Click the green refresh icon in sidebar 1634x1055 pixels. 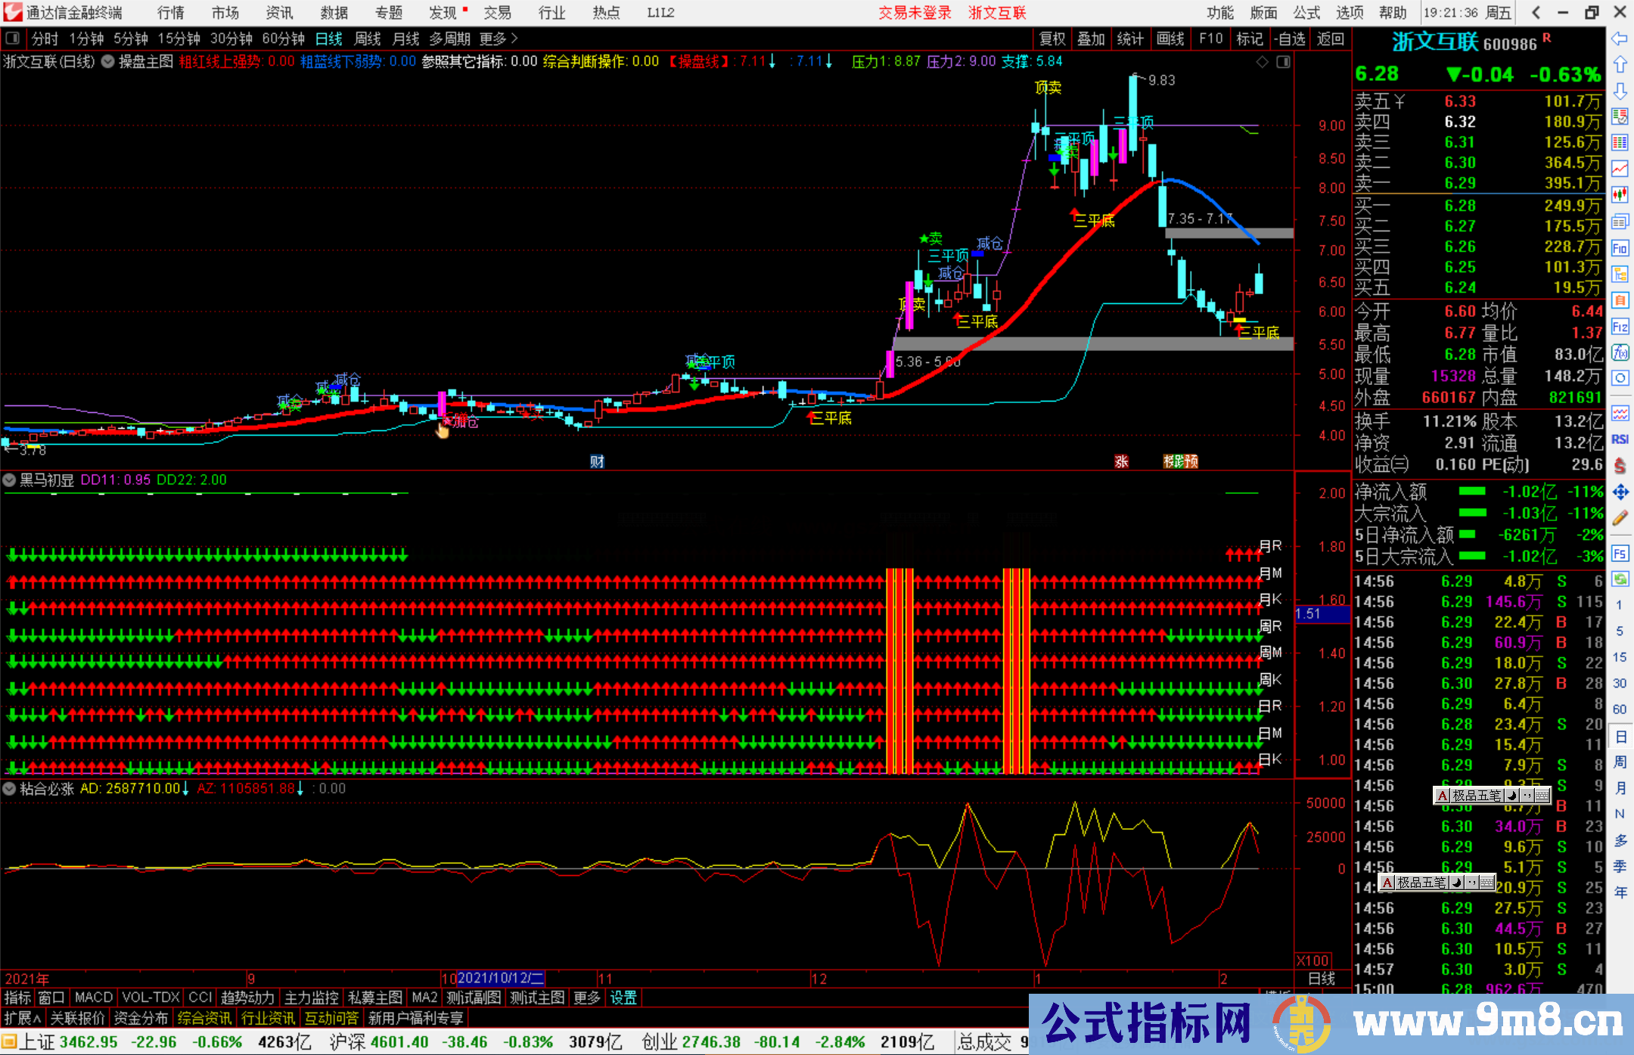(1620, 579)
